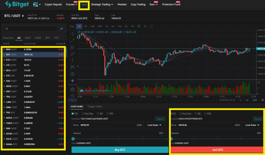Open the Bitget logo home link
Image resolution: width=265 pixels, height=155 pixels.
17,4
